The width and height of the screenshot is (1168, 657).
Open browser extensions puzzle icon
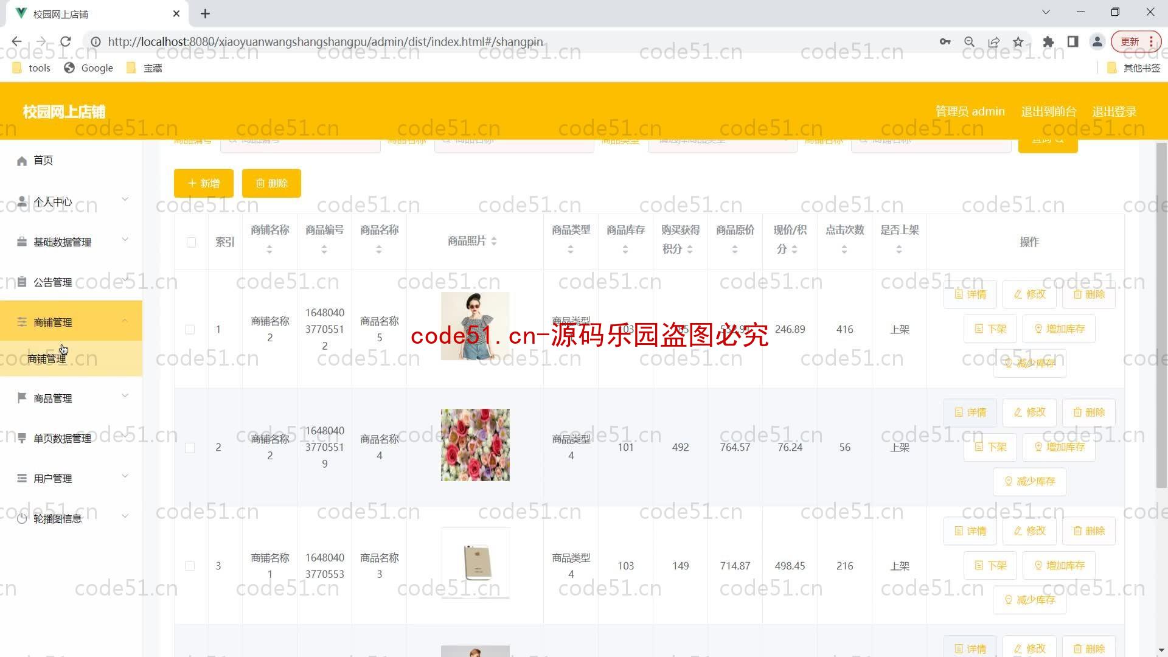tap(1048, 41)
